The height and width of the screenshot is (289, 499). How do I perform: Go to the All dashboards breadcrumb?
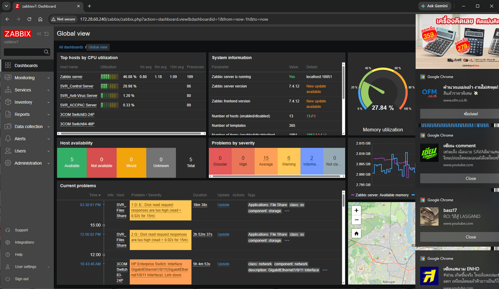click(x=71, y=47)
